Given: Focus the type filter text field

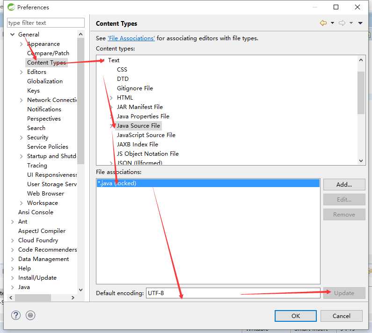Looking at the screenshot, I should 45,23.
